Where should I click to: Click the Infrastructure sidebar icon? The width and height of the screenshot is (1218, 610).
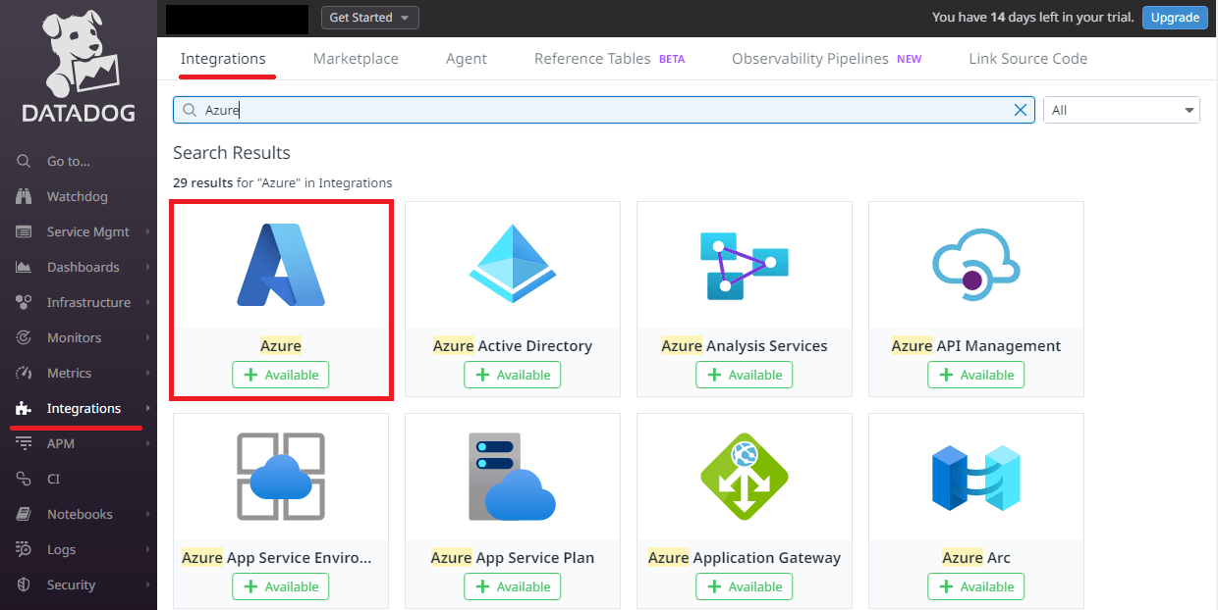[x=25, y=303]
